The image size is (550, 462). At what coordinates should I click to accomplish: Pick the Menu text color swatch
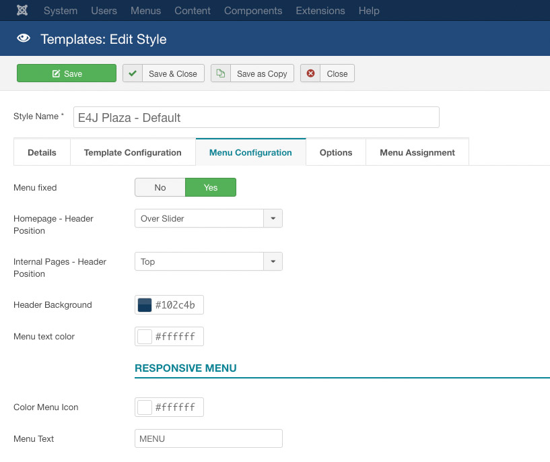tap(145, 336)
